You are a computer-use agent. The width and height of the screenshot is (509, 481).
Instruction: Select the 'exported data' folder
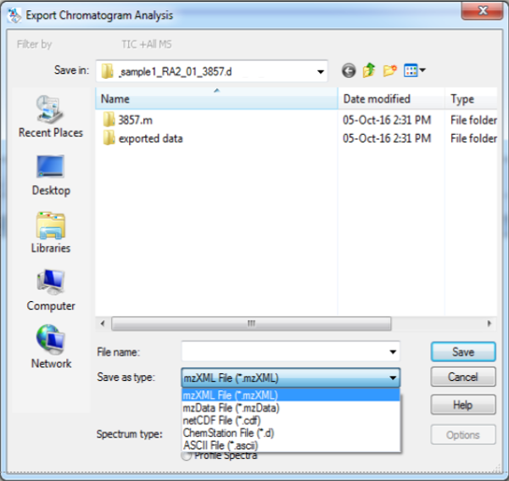(x=150, y=138)
